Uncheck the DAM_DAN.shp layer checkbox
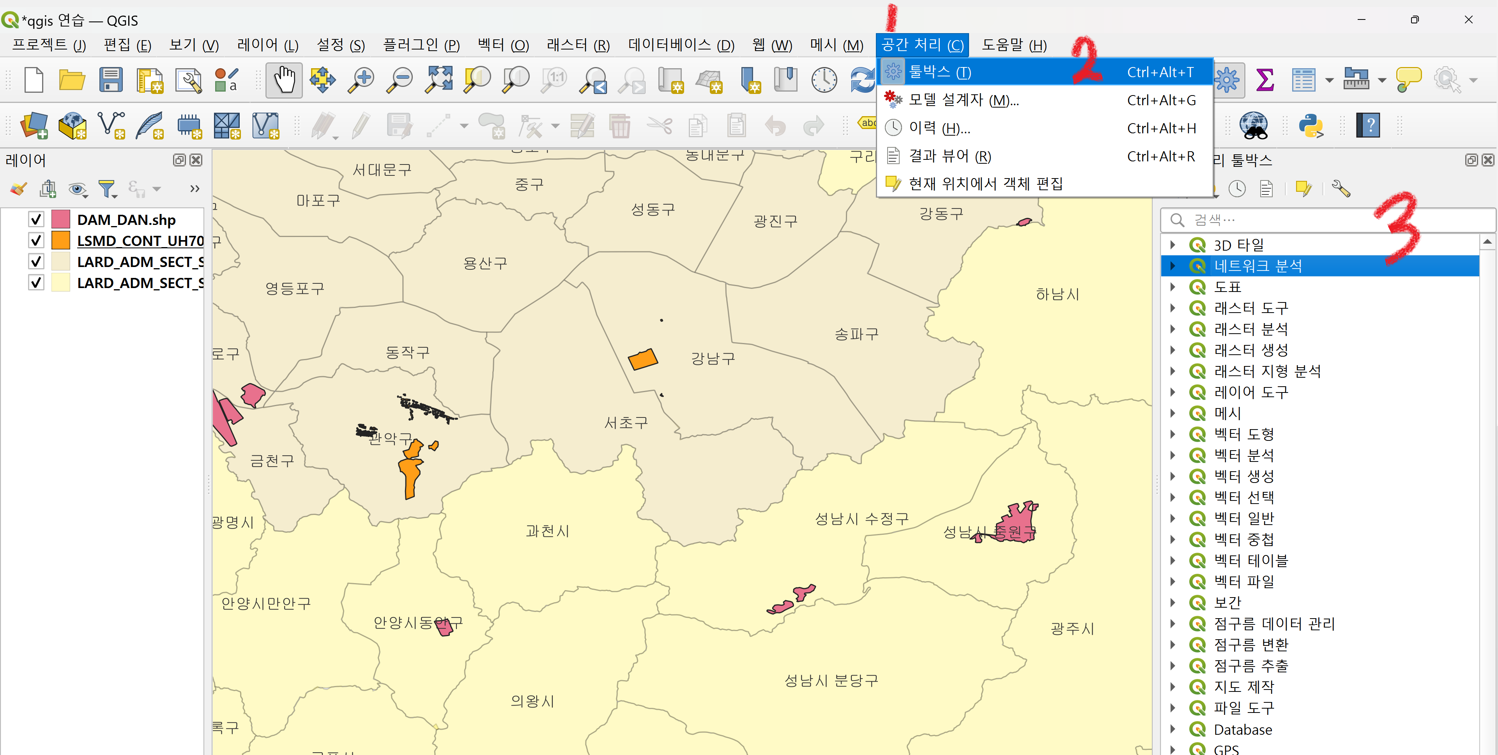Image resolution: width=1498 pixels, height=755 pixels. 36,219
